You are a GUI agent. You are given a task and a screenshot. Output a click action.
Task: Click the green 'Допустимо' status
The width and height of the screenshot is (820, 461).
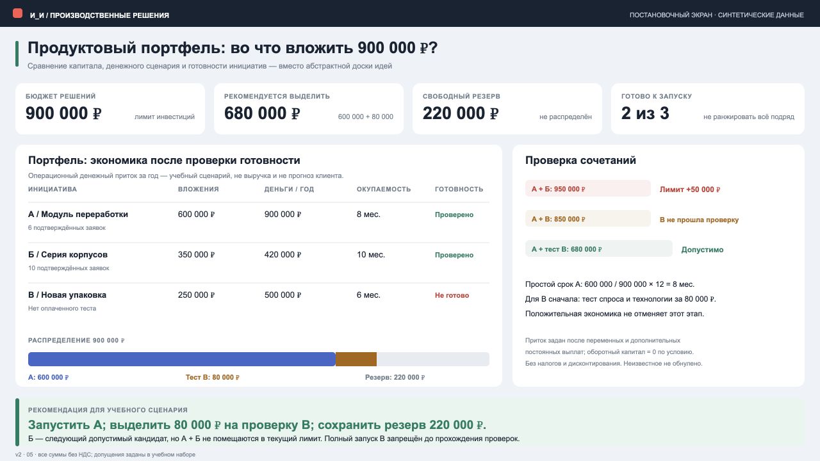pyautogui.click(x=703, y=250)
